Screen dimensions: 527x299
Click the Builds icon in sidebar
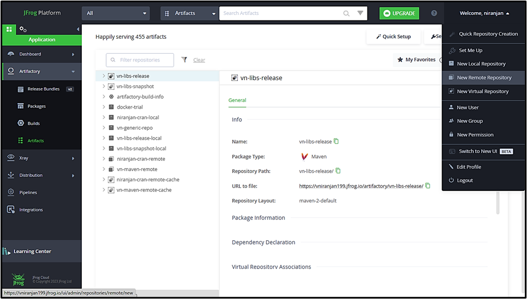pos(21,123)
